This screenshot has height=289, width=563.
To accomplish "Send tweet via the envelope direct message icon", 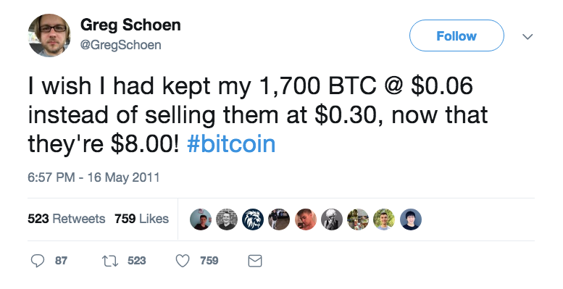I will coord(255,261).
